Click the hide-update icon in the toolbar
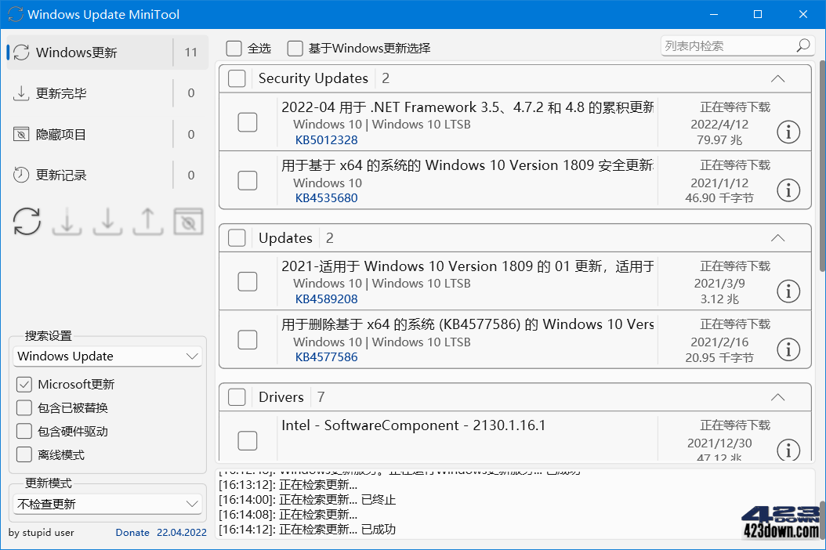This screenshot has width=826, height=550. click(x=188, y=222)
